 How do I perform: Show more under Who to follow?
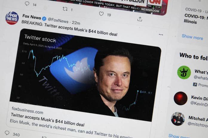click(179, 136)
